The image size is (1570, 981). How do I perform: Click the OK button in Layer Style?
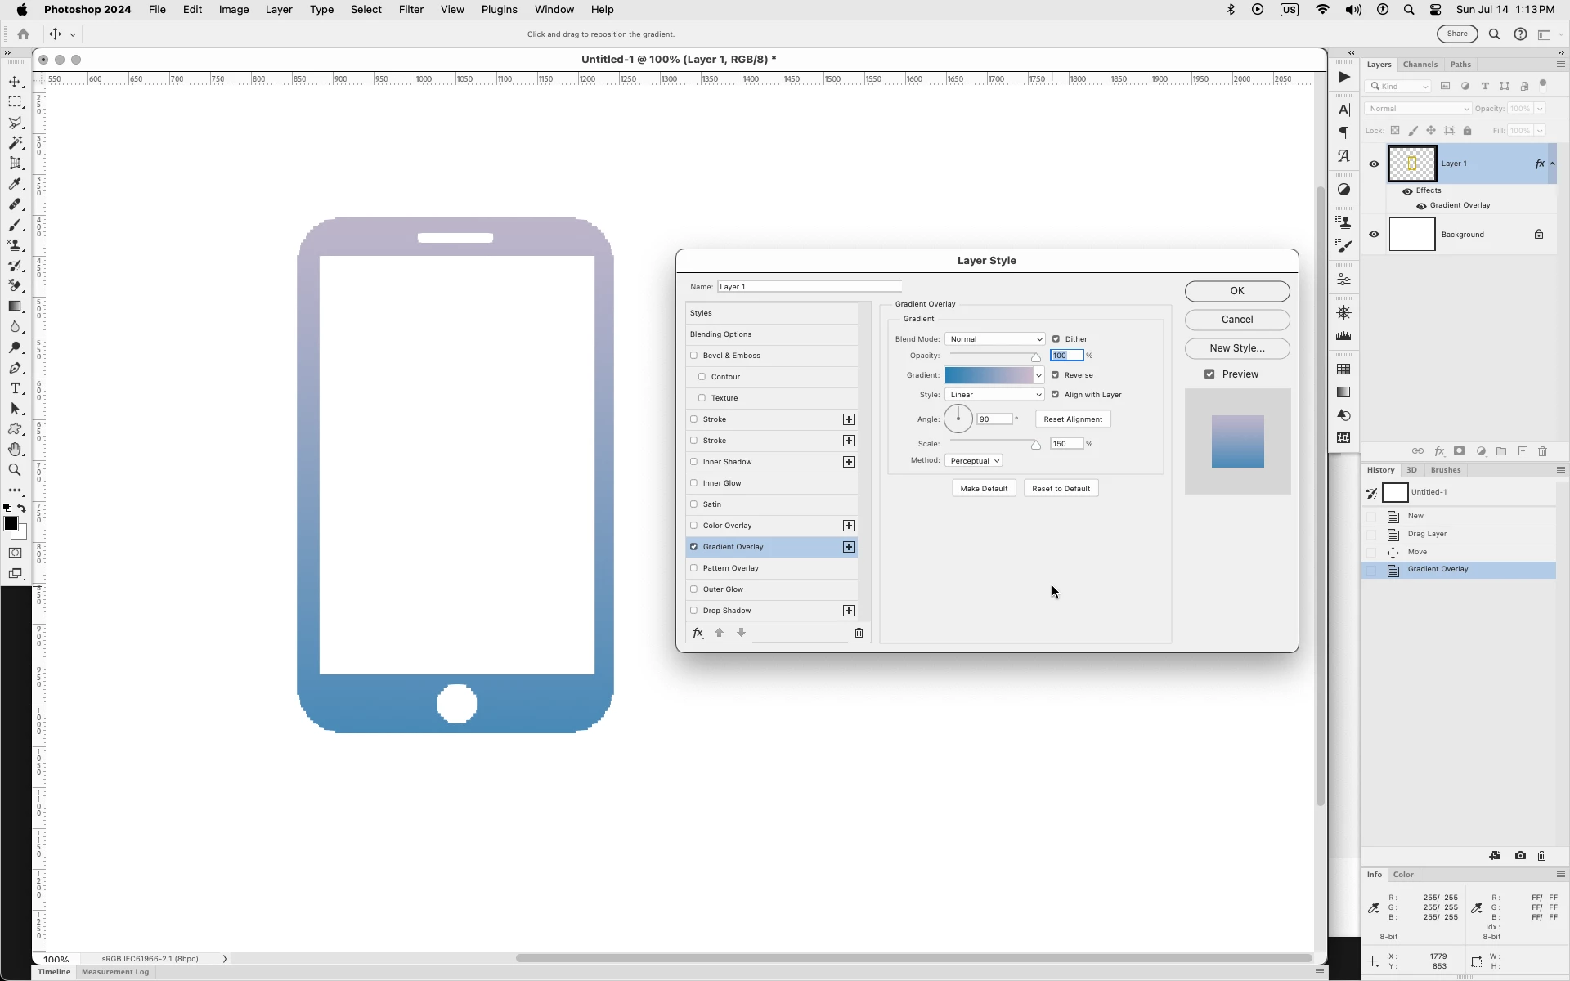(x=1236, y=291)
